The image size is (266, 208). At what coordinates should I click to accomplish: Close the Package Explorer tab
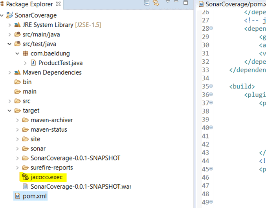click(x=59, y=4)
